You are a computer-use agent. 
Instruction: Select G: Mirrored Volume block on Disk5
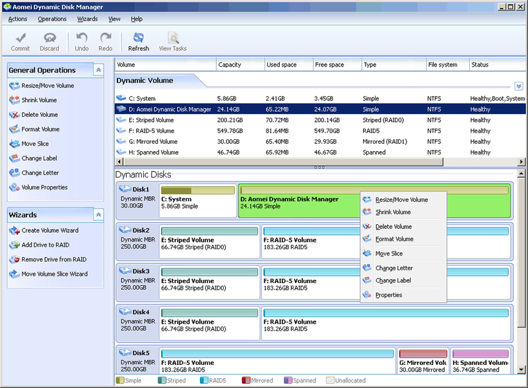coord(423,362)
